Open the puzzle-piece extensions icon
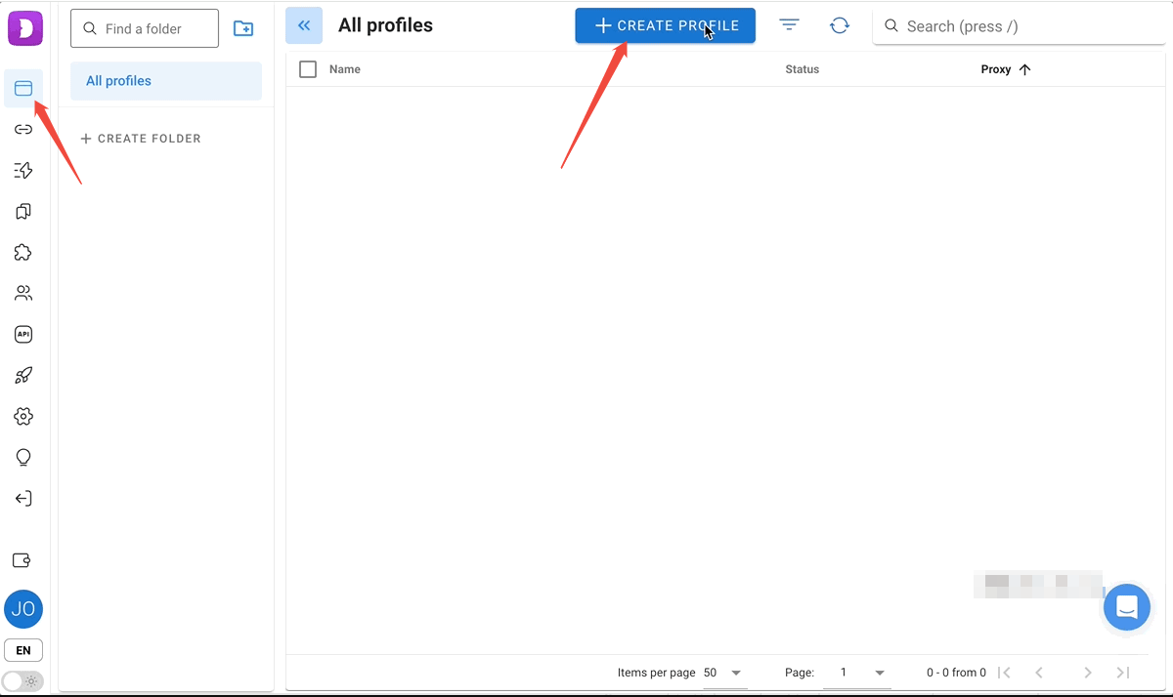The width and height of the screenshot is (1173, 697). point(23,253)
